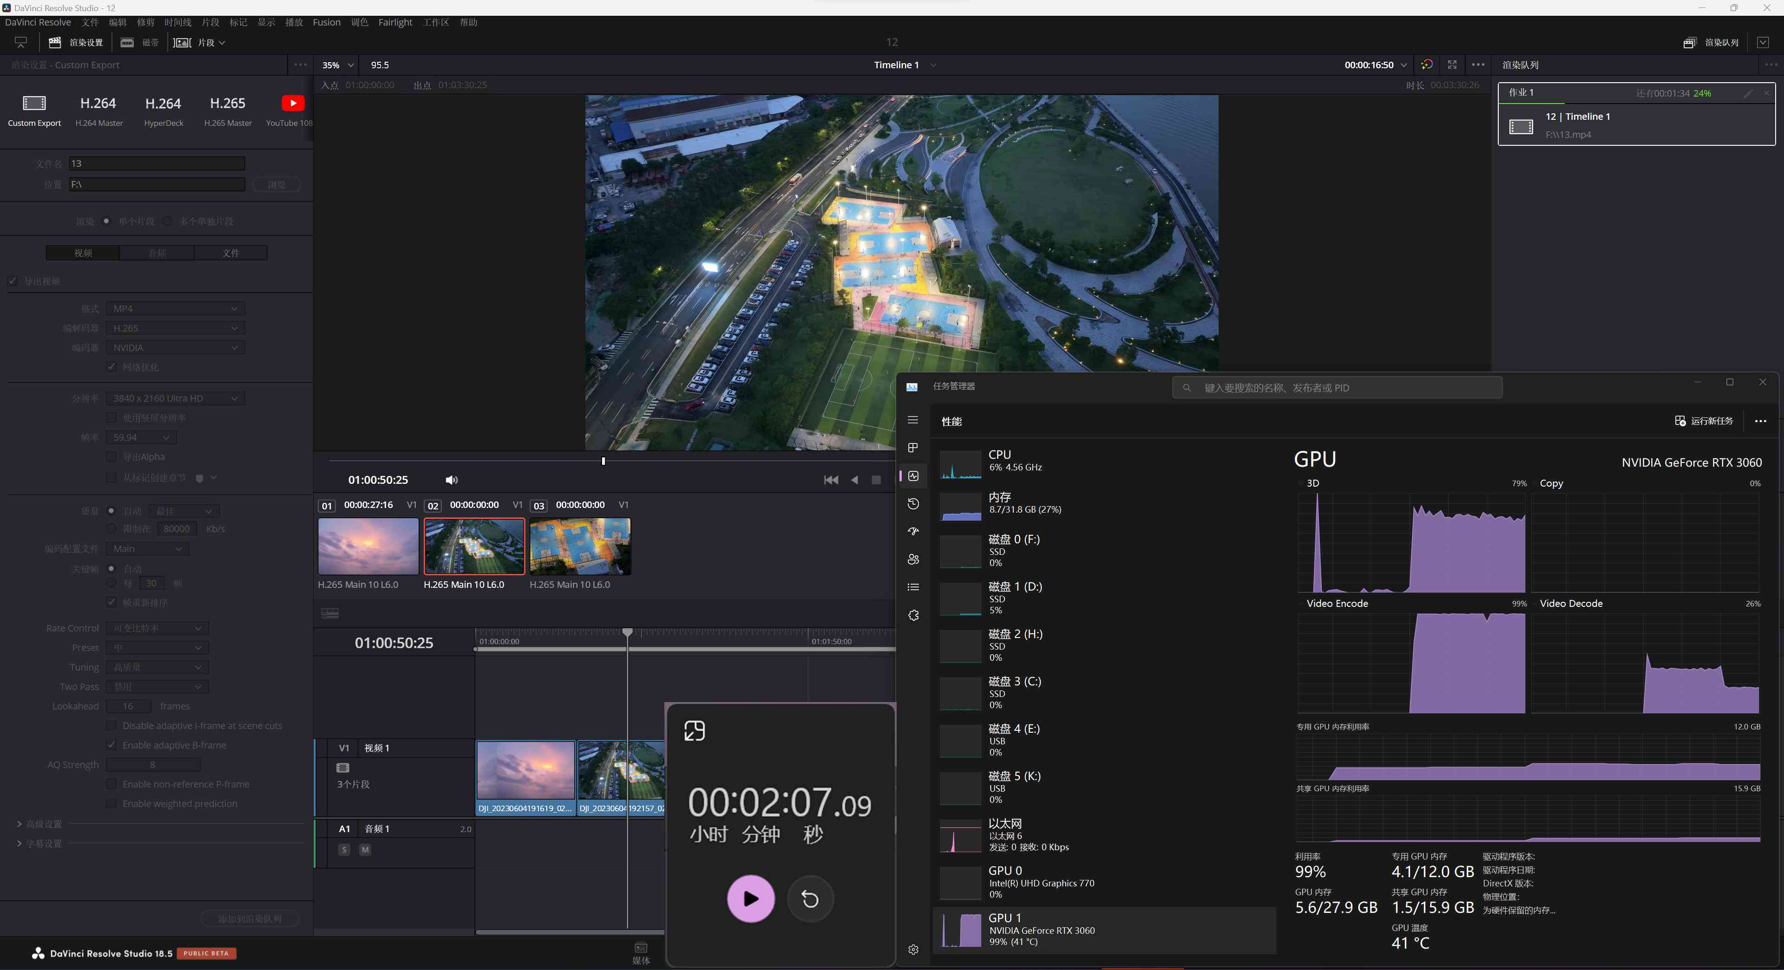Screen dimensions: 1784x970
Task: Open Task Manager settings gear
Action: coord(913,949)
